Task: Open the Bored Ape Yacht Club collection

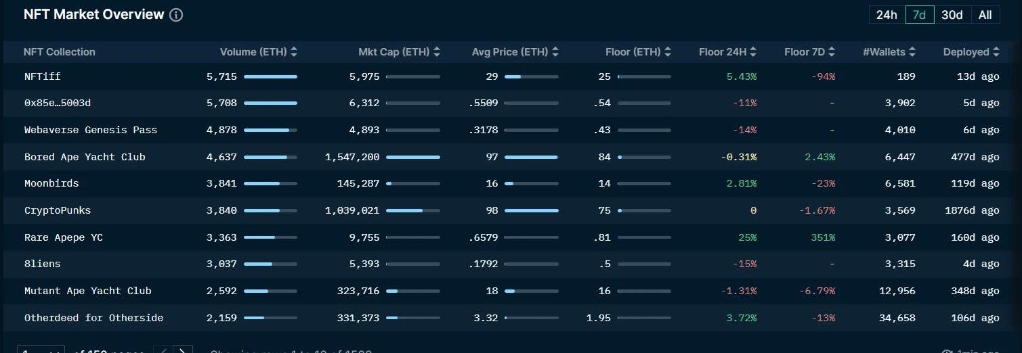Action: [85, 157]
